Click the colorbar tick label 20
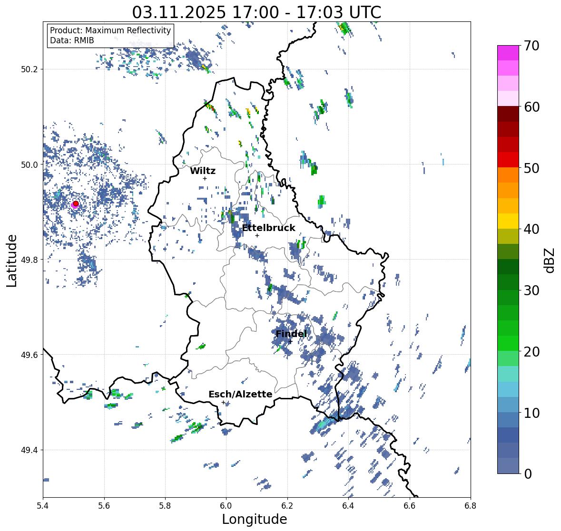561x531 pixels. click(x=531, y=352)
